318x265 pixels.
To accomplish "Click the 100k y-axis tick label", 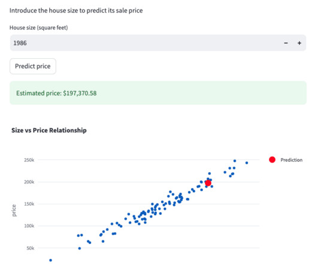I will [x=29, y=226].
